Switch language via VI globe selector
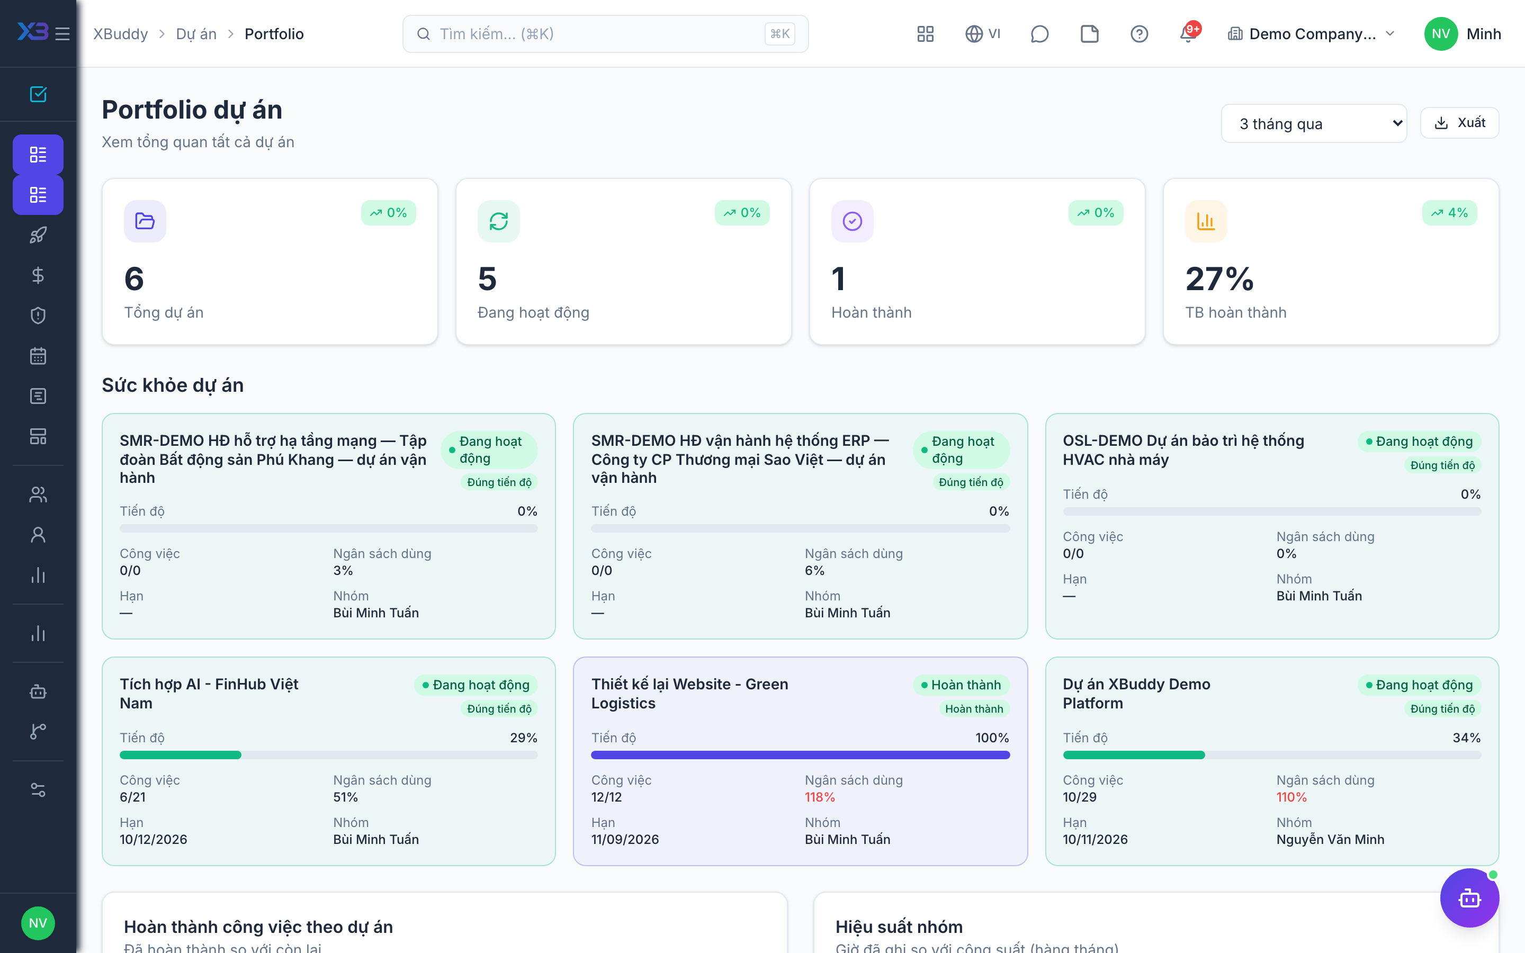The width and height of the screenshot is (1525, 953). coord(982,33)
